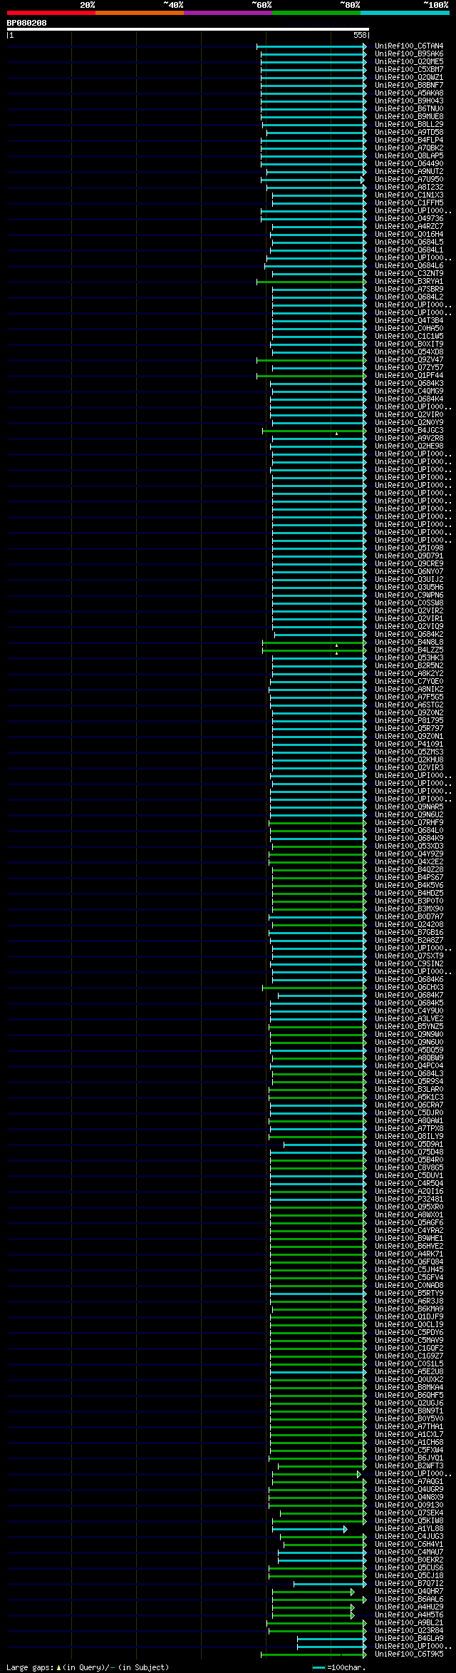
Task: Click the label UniRef100_Q8ILY9
Action: tap(409, 1136)
